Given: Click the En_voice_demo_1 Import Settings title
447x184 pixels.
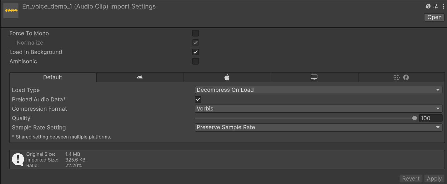Looking at the screenshot, I should coord(89,7).
